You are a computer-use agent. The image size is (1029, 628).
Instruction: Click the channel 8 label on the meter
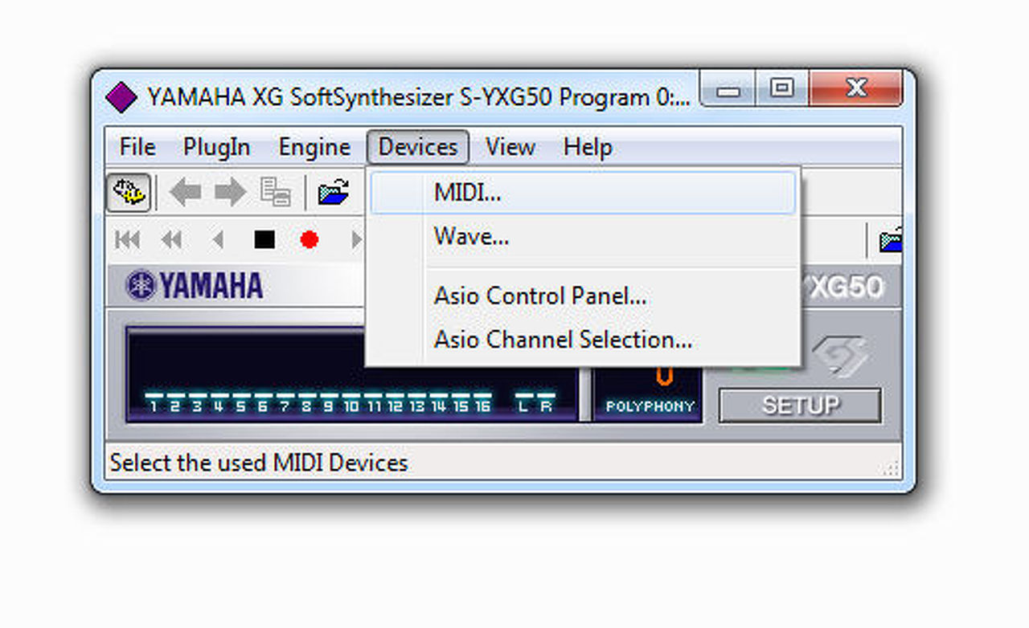point(306,406)
